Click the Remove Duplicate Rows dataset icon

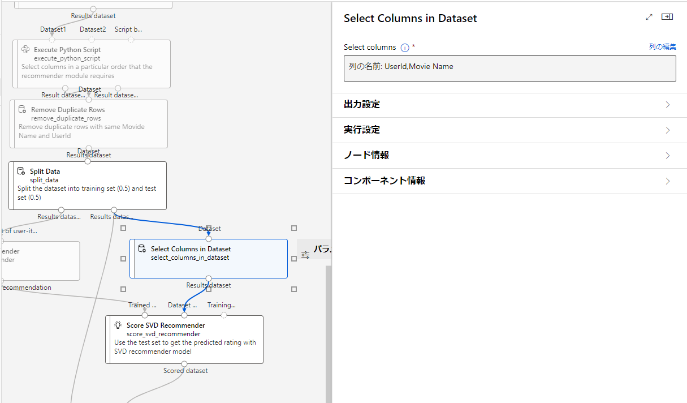23,109
